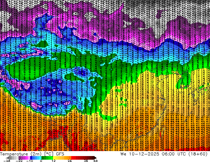Click the dark purple swatch above -22 in legend

[20, 158]
